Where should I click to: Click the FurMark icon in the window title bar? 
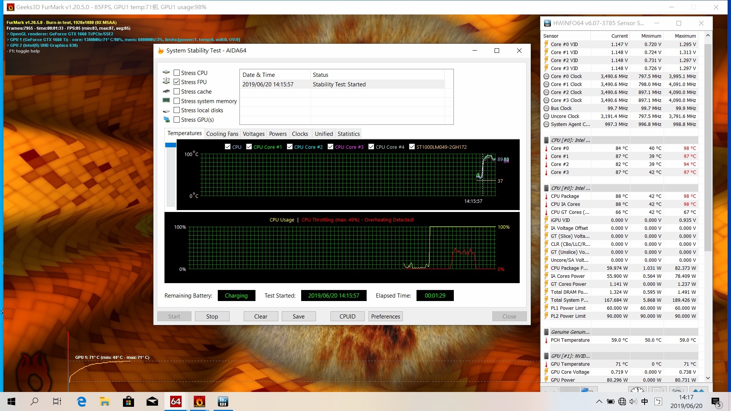pos(10,7)
